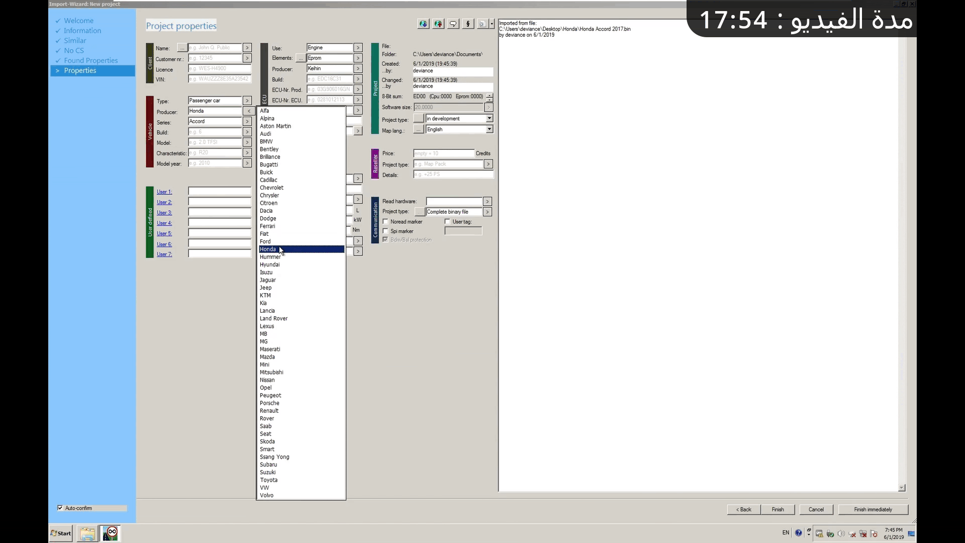Open the Map lang. English dropdown

coord(489,129)
